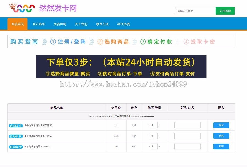The width and height of the screenshot is (247, 167).
Task: Open the 免责声明 menu item
Action: click(60, 24)
